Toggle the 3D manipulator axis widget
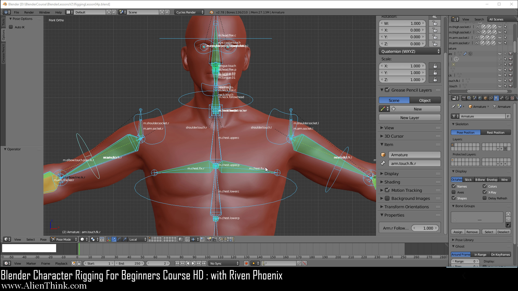 pyautogui.click(x=108, y=239)
